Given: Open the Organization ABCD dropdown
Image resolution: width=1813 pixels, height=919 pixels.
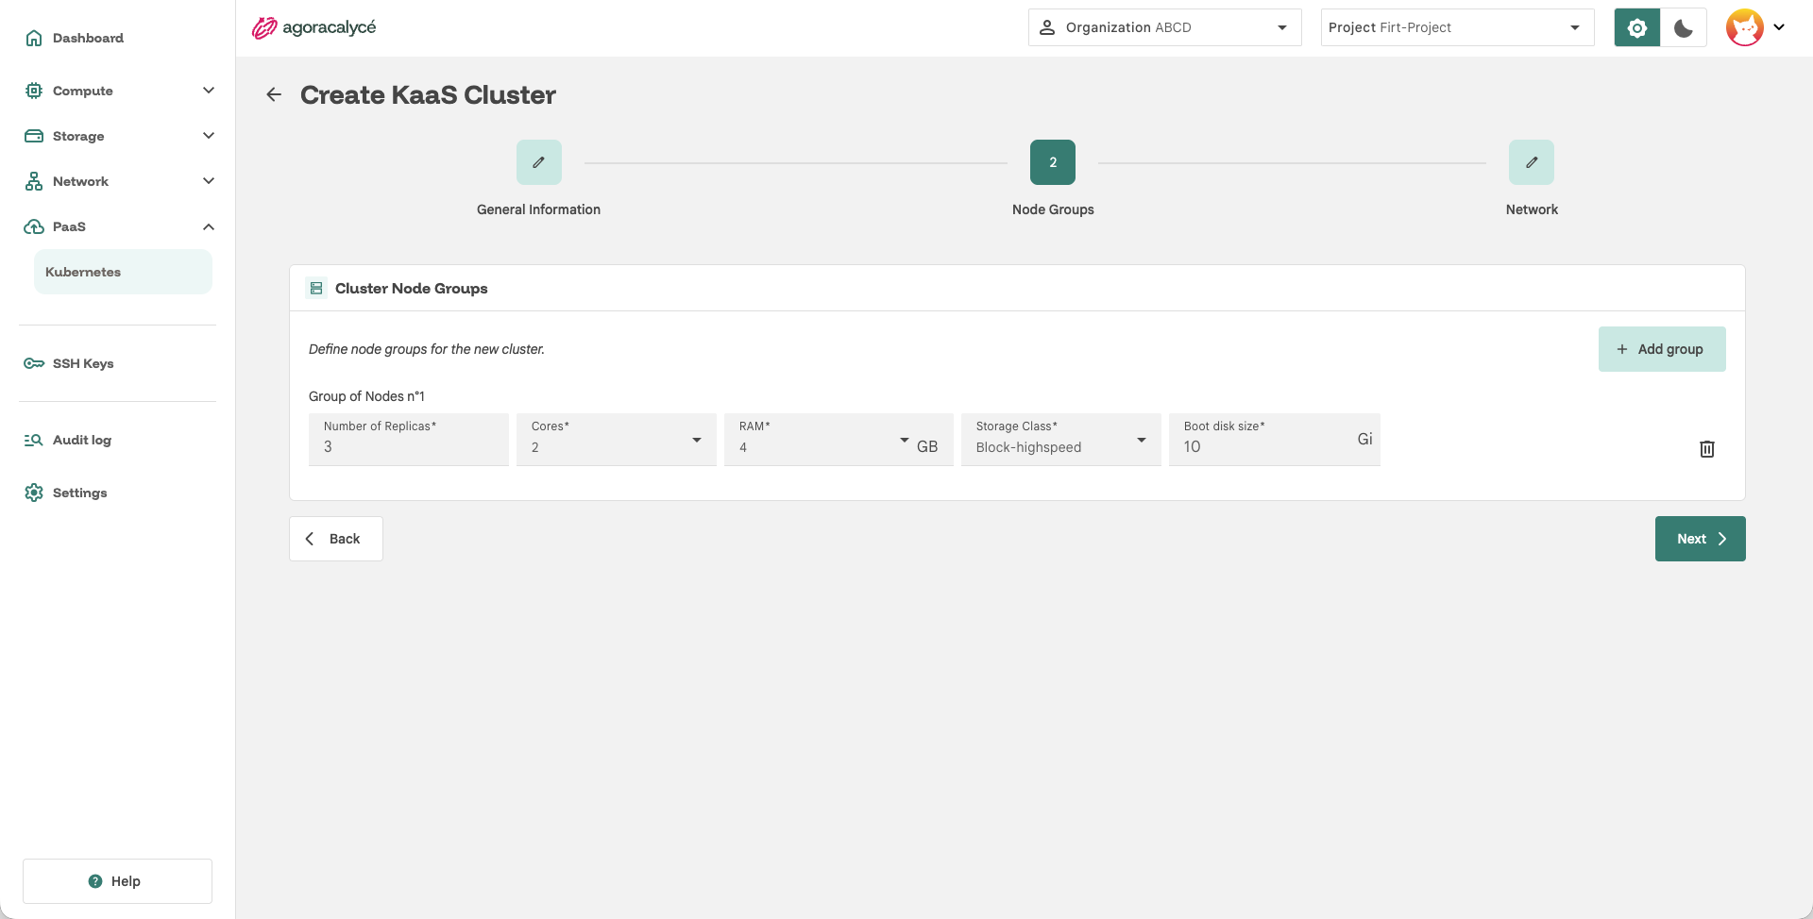Looking at the screenshot, I should point(1164,27).
